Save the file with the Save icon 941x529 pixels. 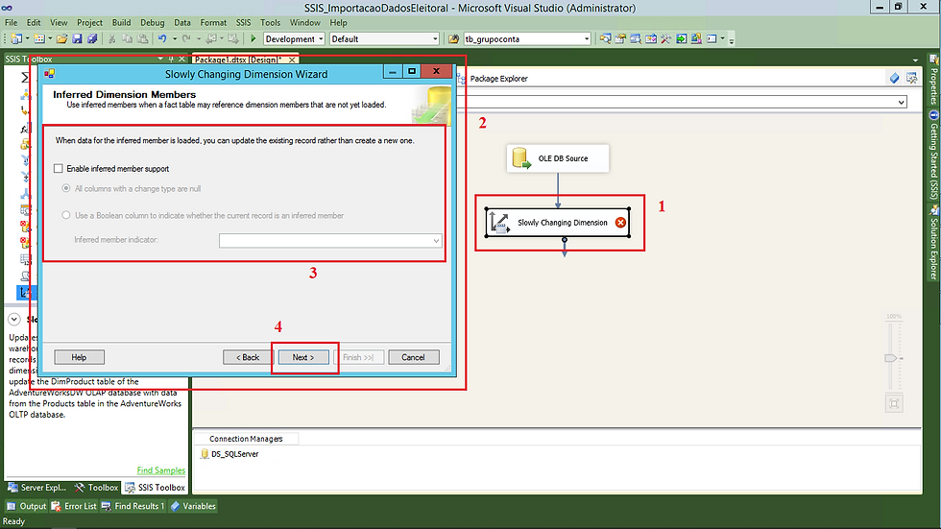tap(77, 39)
